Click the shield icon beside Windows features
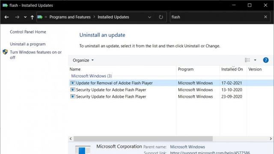This screenshot has height=154, width=274. pos(5,52)
